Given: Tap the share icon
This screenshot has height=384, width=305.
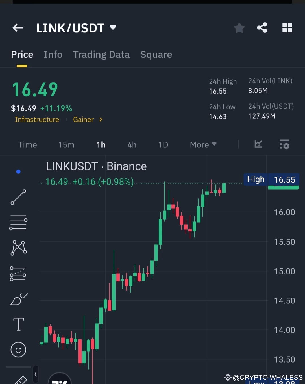Looking at the screenshot, I should [262, 28].
